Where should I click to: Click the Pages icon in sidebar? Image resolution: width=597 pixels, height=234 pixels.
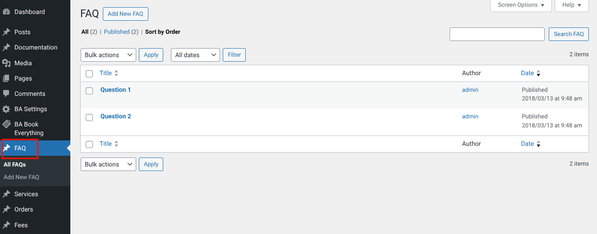point(6,78)
